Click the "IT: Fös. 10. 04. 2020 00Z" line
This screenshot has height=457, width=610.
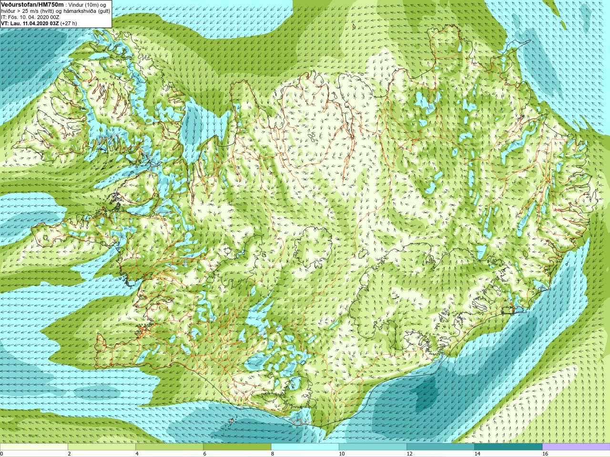30,17
